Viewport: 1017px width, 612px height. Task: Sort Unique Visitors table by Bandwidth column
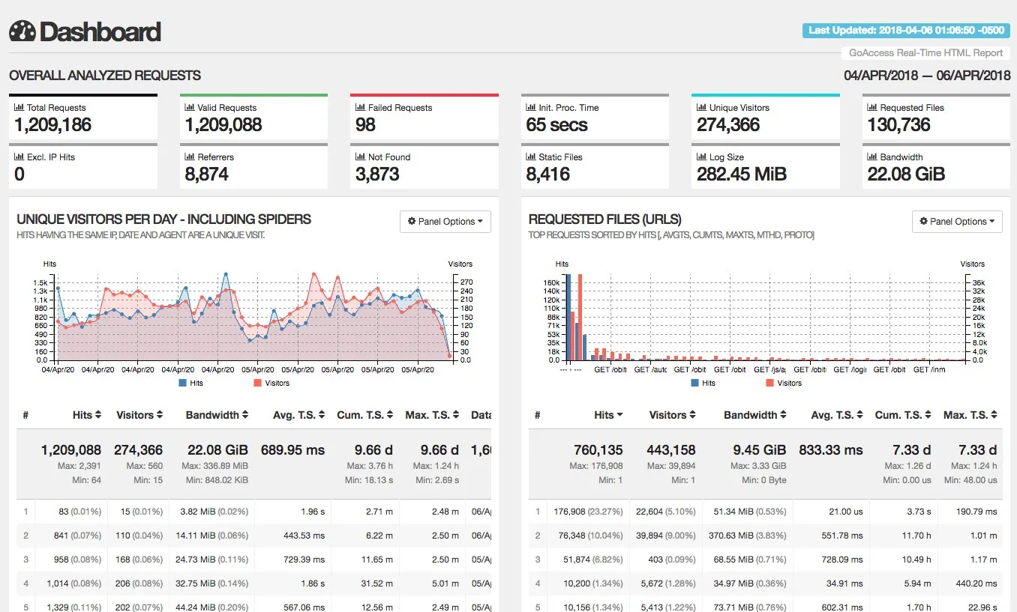[217, 415]
